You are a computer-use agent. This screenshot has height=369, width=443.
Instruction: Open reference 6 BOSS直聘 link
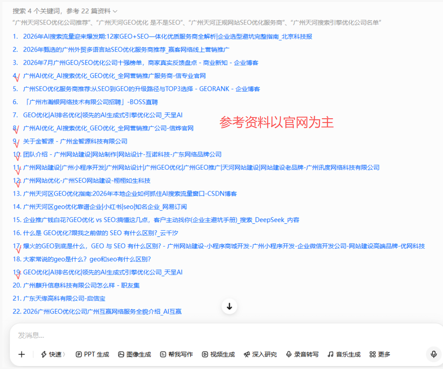pos(91,102)
